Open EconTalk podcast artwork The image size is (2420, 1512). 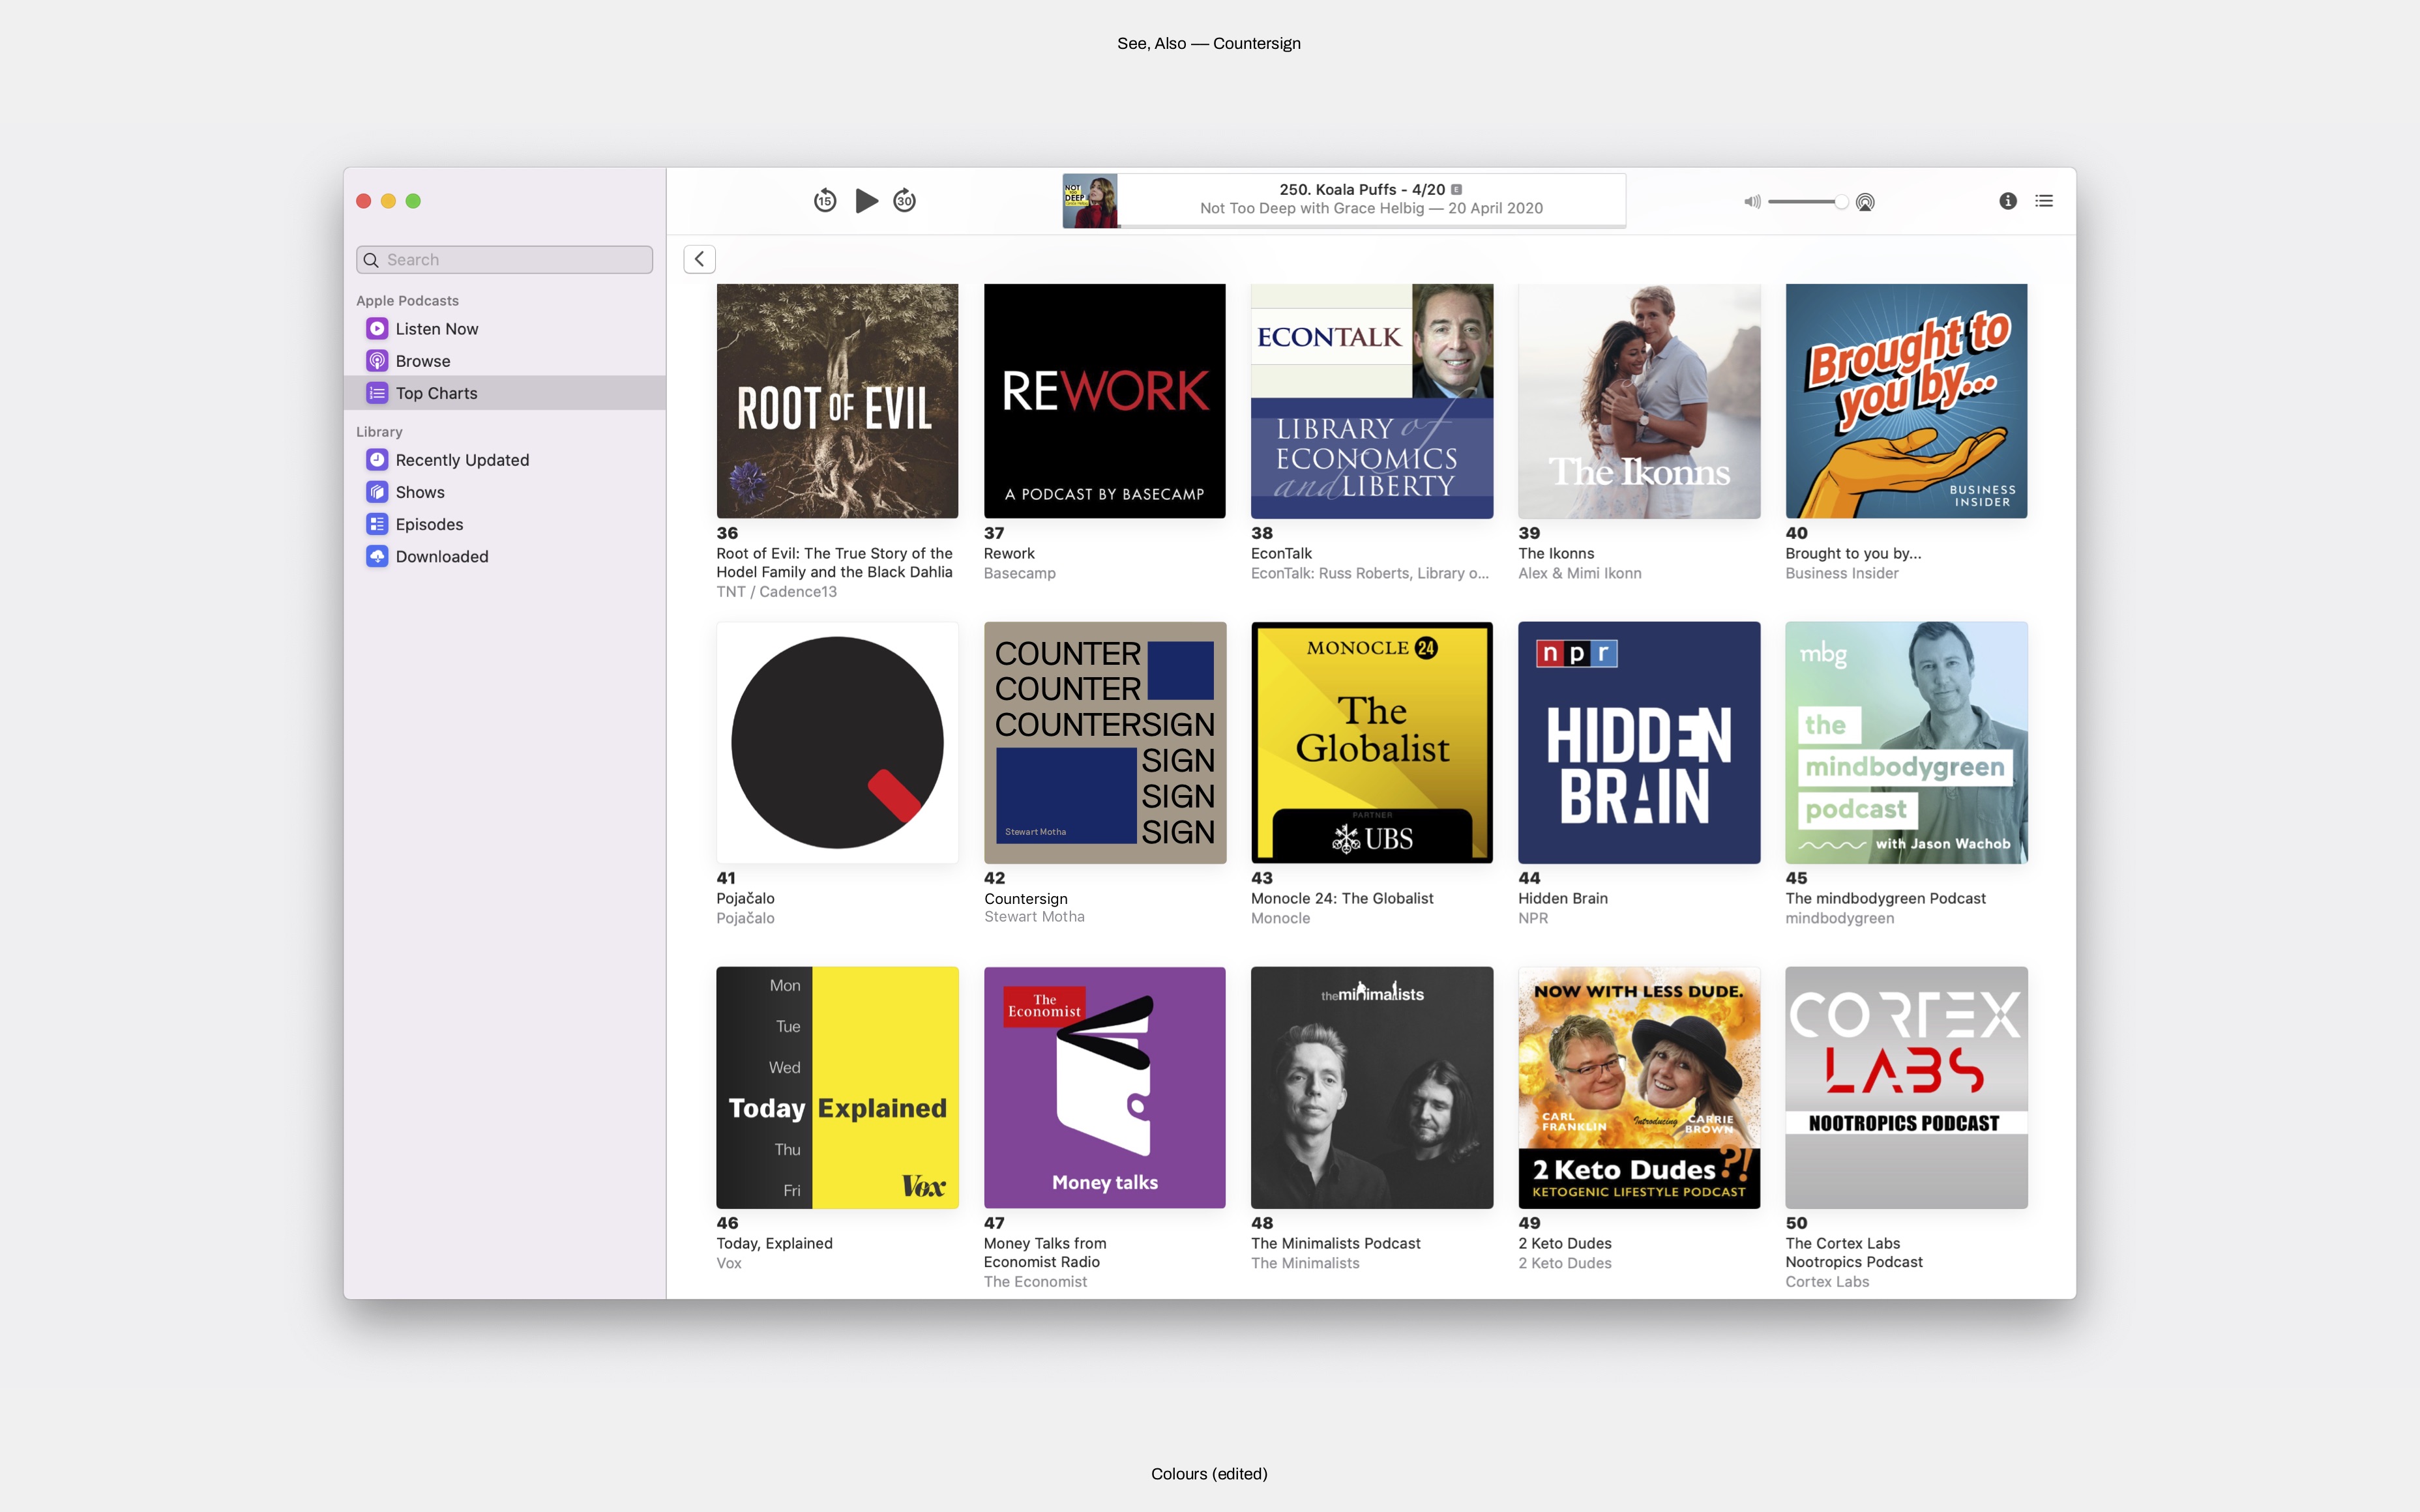1372,401
